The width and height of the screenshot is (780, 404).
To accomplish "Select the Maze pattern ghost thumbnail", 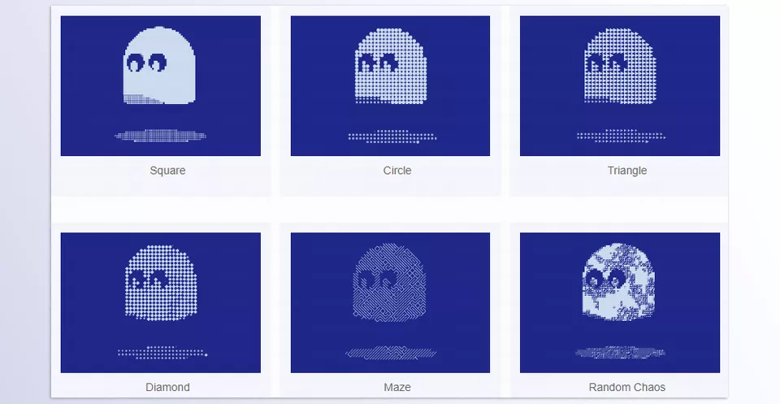I will tap(390, 302).
